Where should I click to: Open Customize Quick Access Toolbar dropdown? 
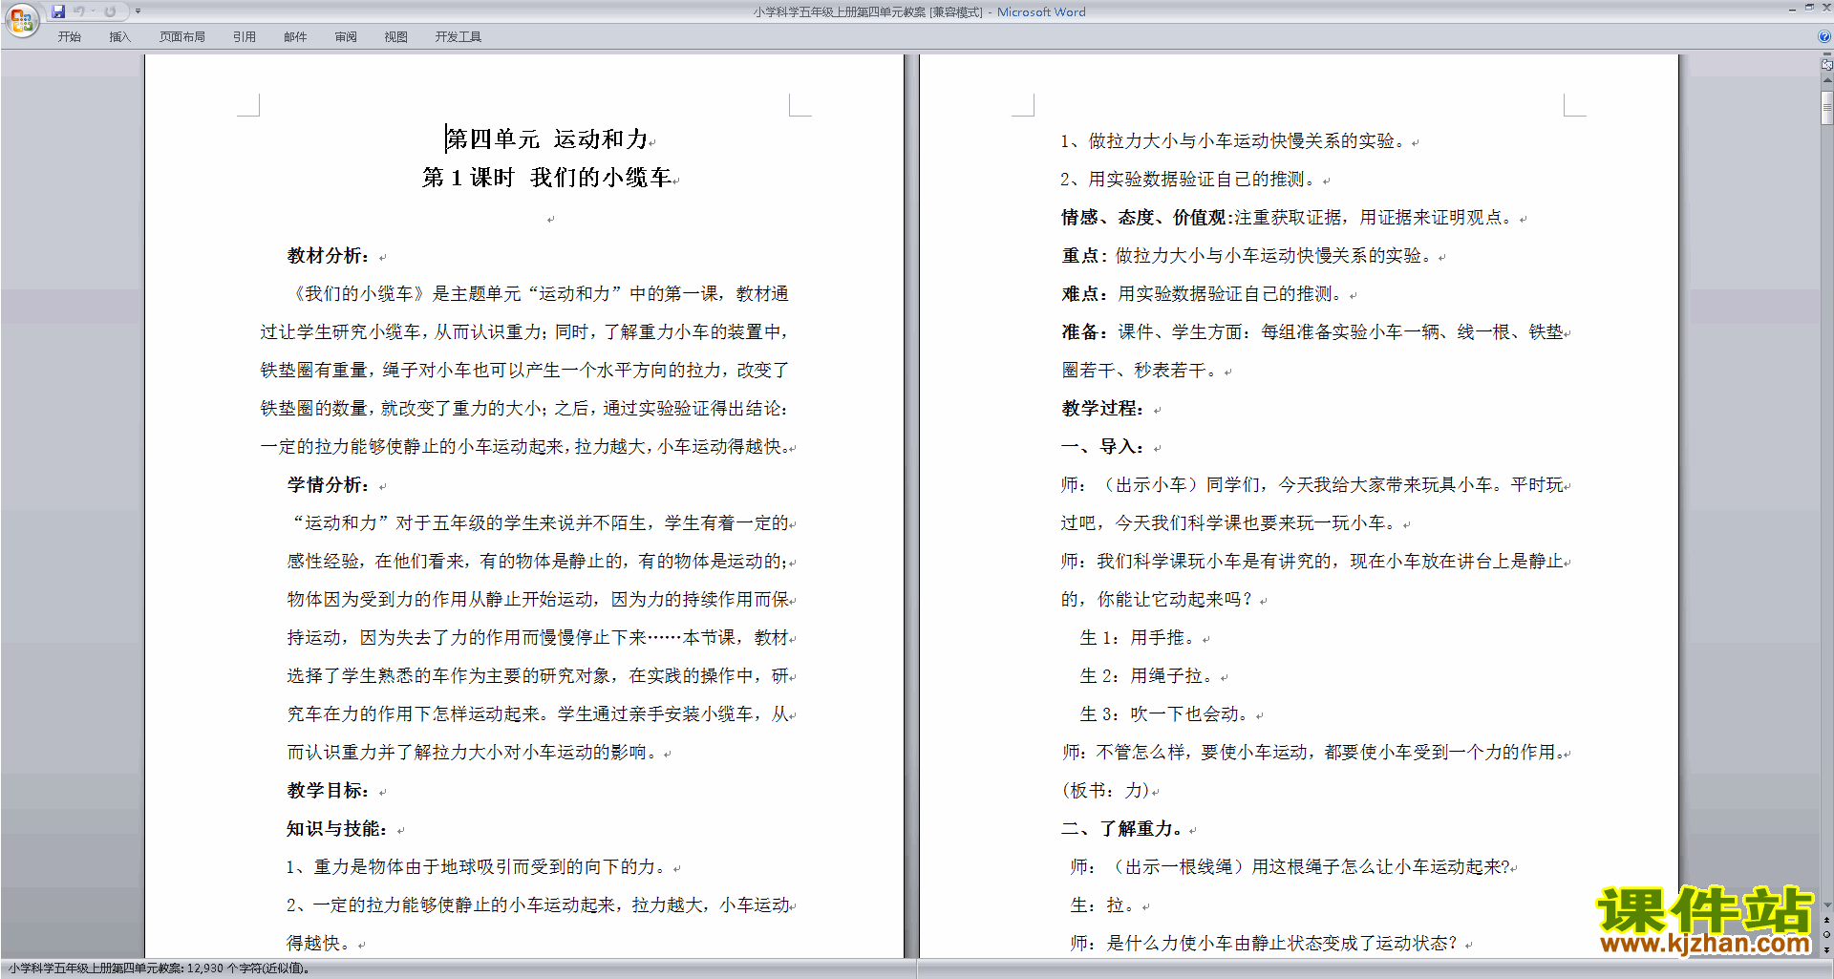[138, 11]
